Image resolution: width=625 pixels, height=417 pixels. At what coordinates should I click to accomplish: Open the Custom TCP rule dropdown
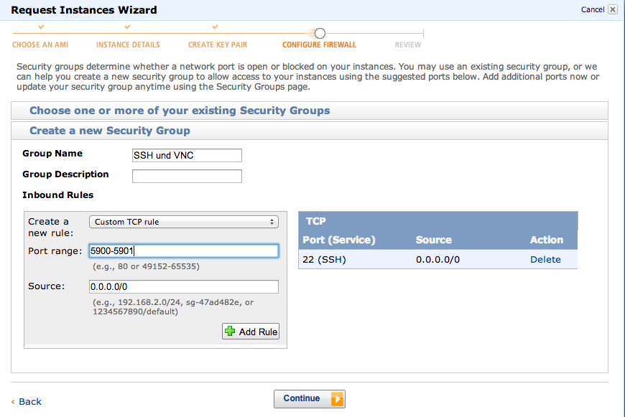point(184,222)
